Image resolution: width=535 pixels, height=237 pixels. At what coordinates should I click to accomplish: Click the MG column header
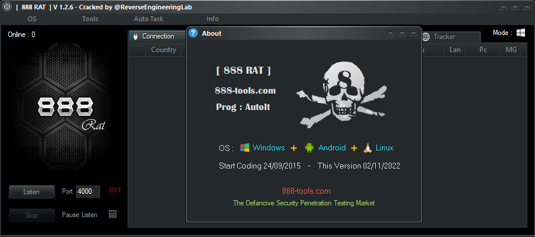pos(511,50)
